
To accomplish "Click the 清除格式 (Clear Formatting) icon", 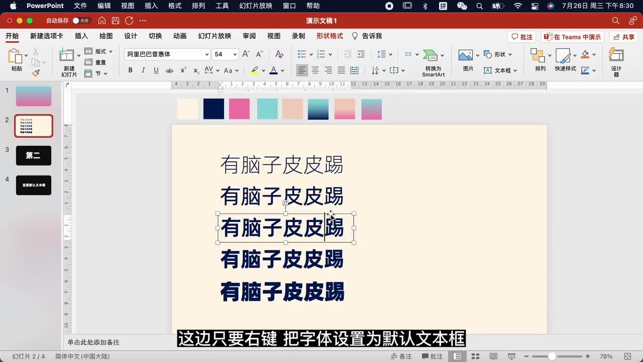I will pyautogui.click(x=280, y=53).
